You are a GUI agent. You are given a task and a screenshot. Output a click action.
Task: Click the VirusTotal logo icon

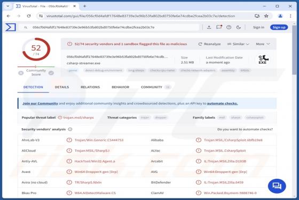[x=11, y=27]
